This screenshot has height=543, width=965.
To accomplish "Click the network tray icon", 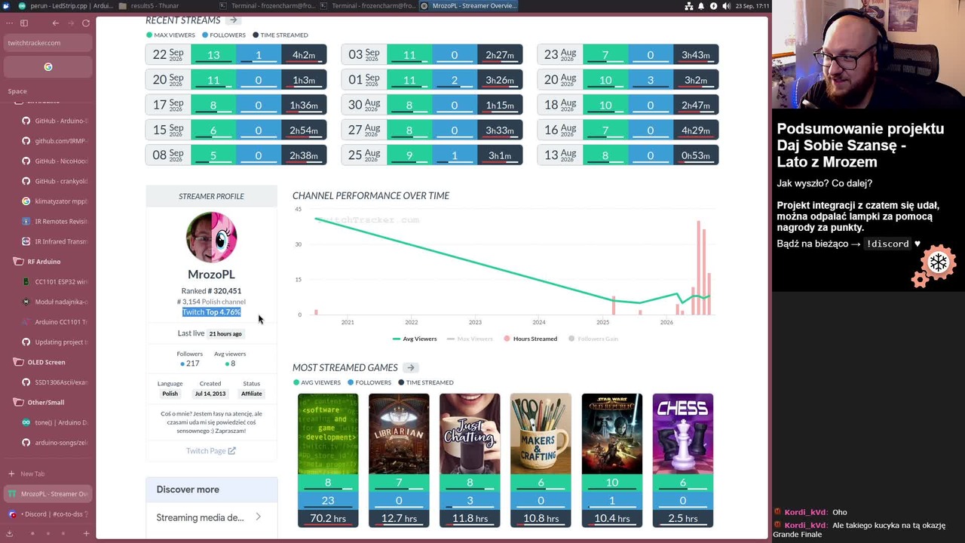I will (689, 6).
